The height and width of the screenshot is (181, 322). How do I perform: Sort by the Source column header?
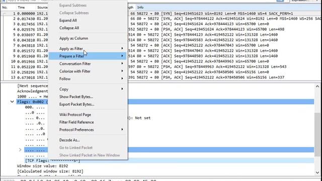point(42,8)
